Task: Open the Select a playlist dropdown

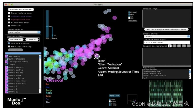Action: [167, 36]
